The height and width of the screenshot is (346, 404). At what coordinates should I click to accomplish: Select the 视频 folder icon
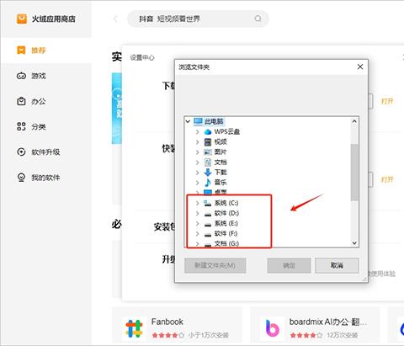(x=208, y=142)
